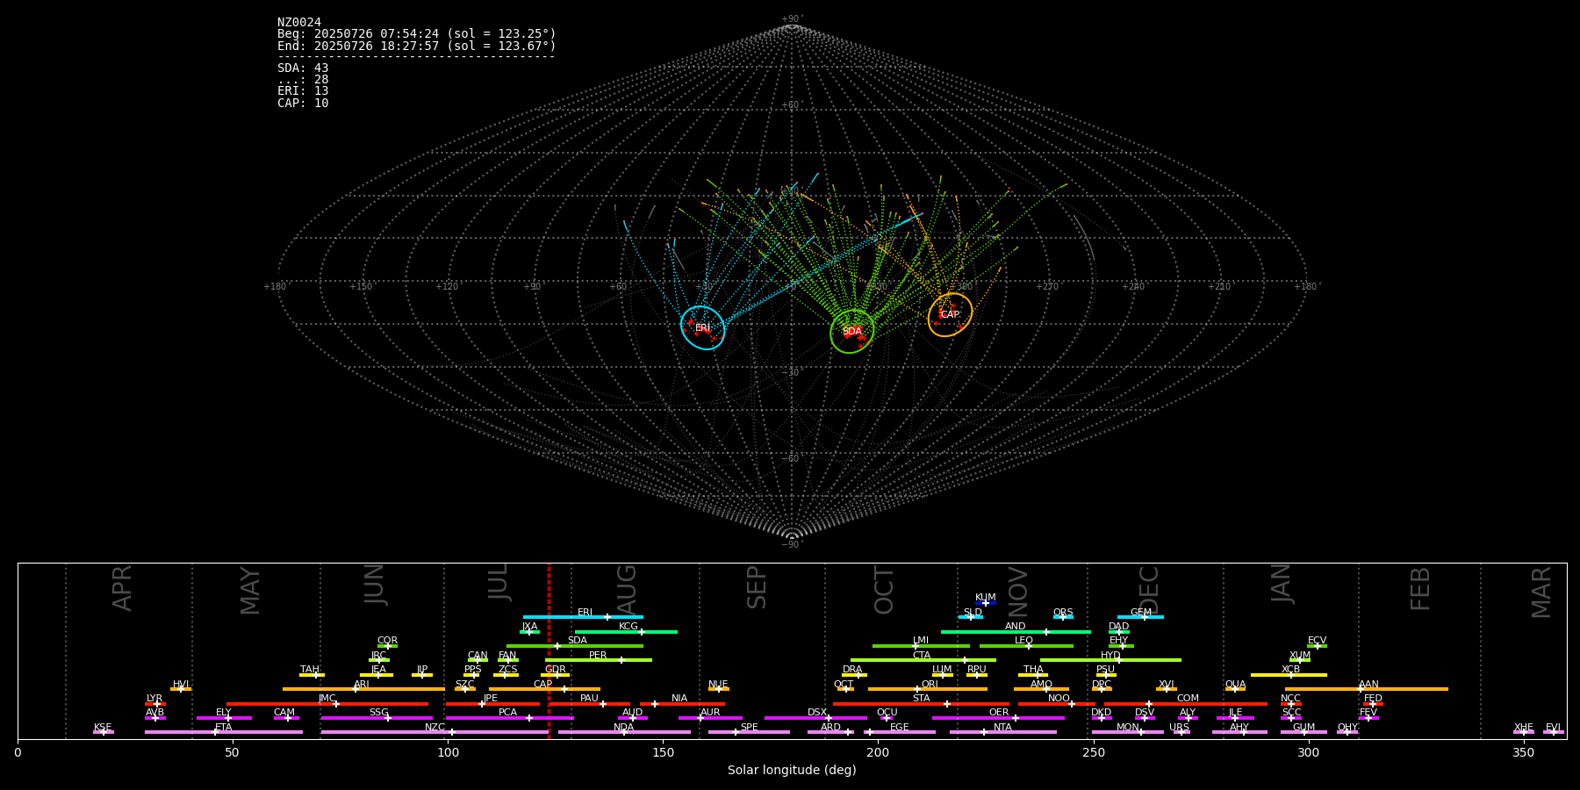1580x790 pixels.
Task: Click the 150 tick on solar longitude axis
Action: tap(663, 752)
